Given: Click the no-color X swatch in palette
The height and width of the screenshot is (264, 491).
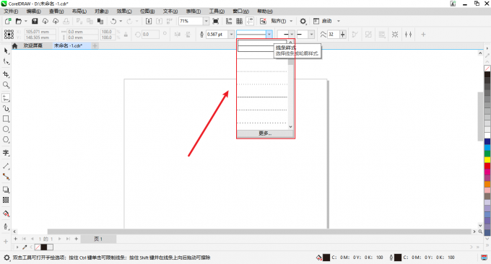Looking at the screenshot, I should [487, 69].
